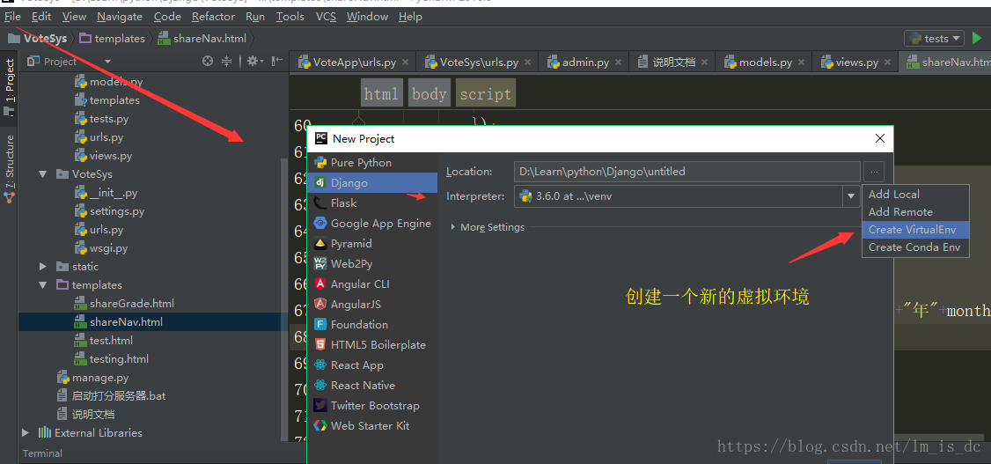Click the body breadcrumb tag in editor
The width and height of the screenshot is (991, 464).
click(429, 94)
